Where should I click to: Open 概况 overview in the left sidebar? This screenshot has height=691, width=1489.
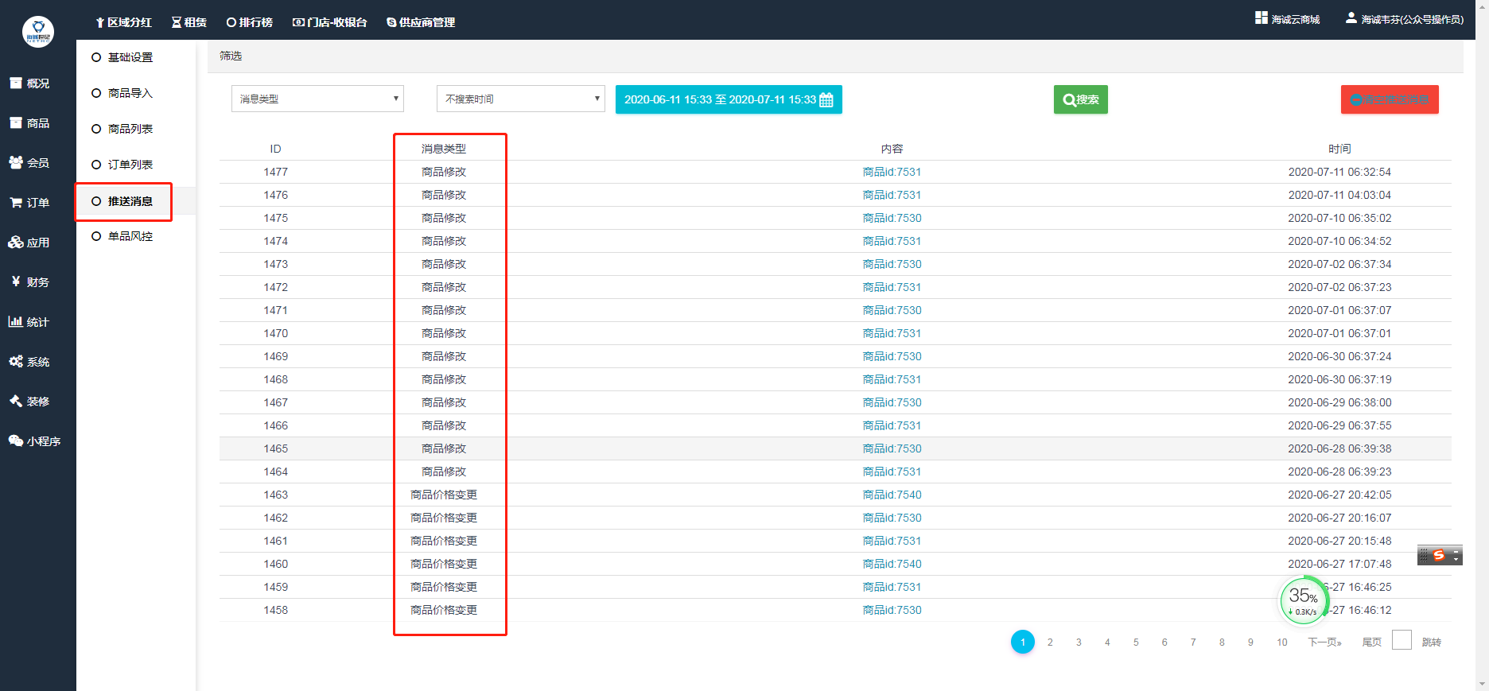point(29,83)
